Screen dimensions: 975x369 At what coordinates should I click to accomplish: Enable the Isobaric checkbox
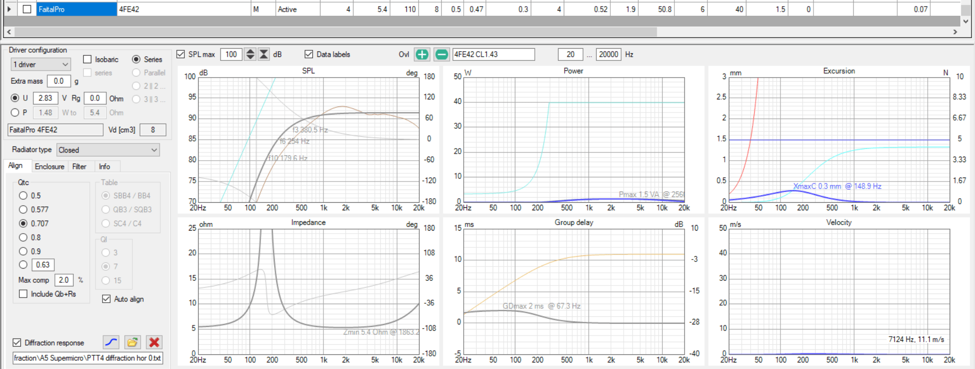[87, 59]
